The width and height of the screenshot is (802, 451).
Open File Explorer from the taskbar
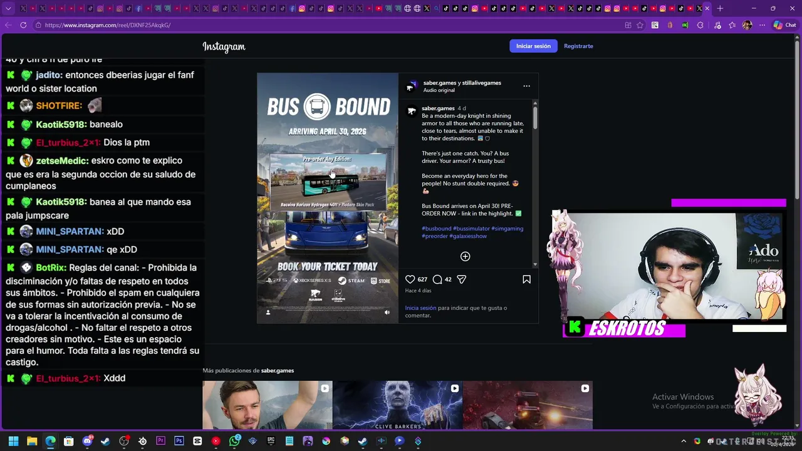click(x=32, y=441)
